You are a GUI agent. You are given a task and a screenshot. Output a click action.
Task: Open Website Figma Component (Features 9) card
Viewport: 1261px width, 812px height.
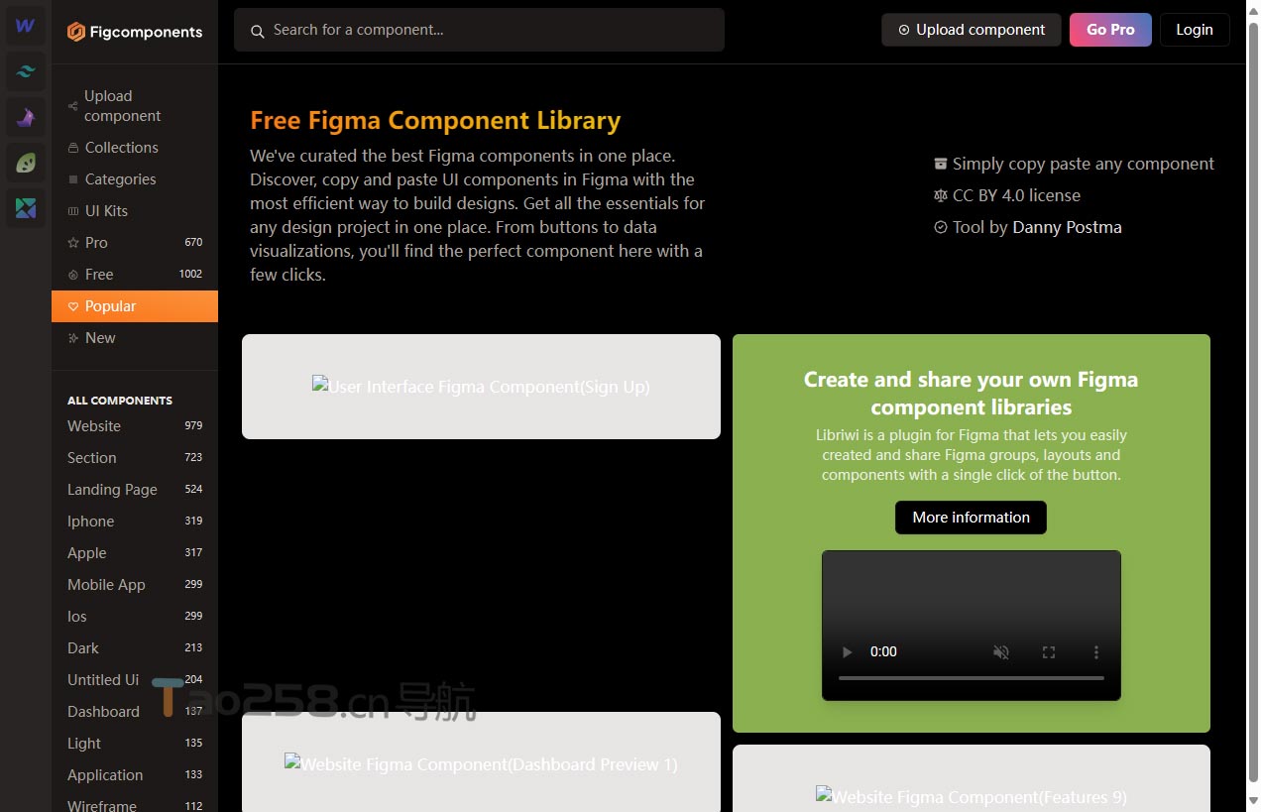click(972, 778)
